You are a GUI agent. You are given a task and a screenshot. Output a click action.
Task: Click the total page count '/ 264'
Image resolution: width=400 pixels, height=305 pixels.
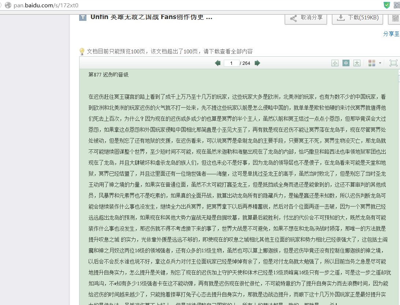point(245,63)
